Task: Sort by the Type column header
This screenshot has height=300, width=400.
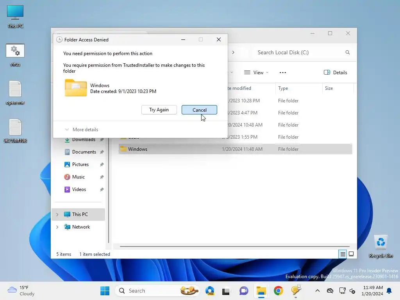Action: (x=283, y=88)
